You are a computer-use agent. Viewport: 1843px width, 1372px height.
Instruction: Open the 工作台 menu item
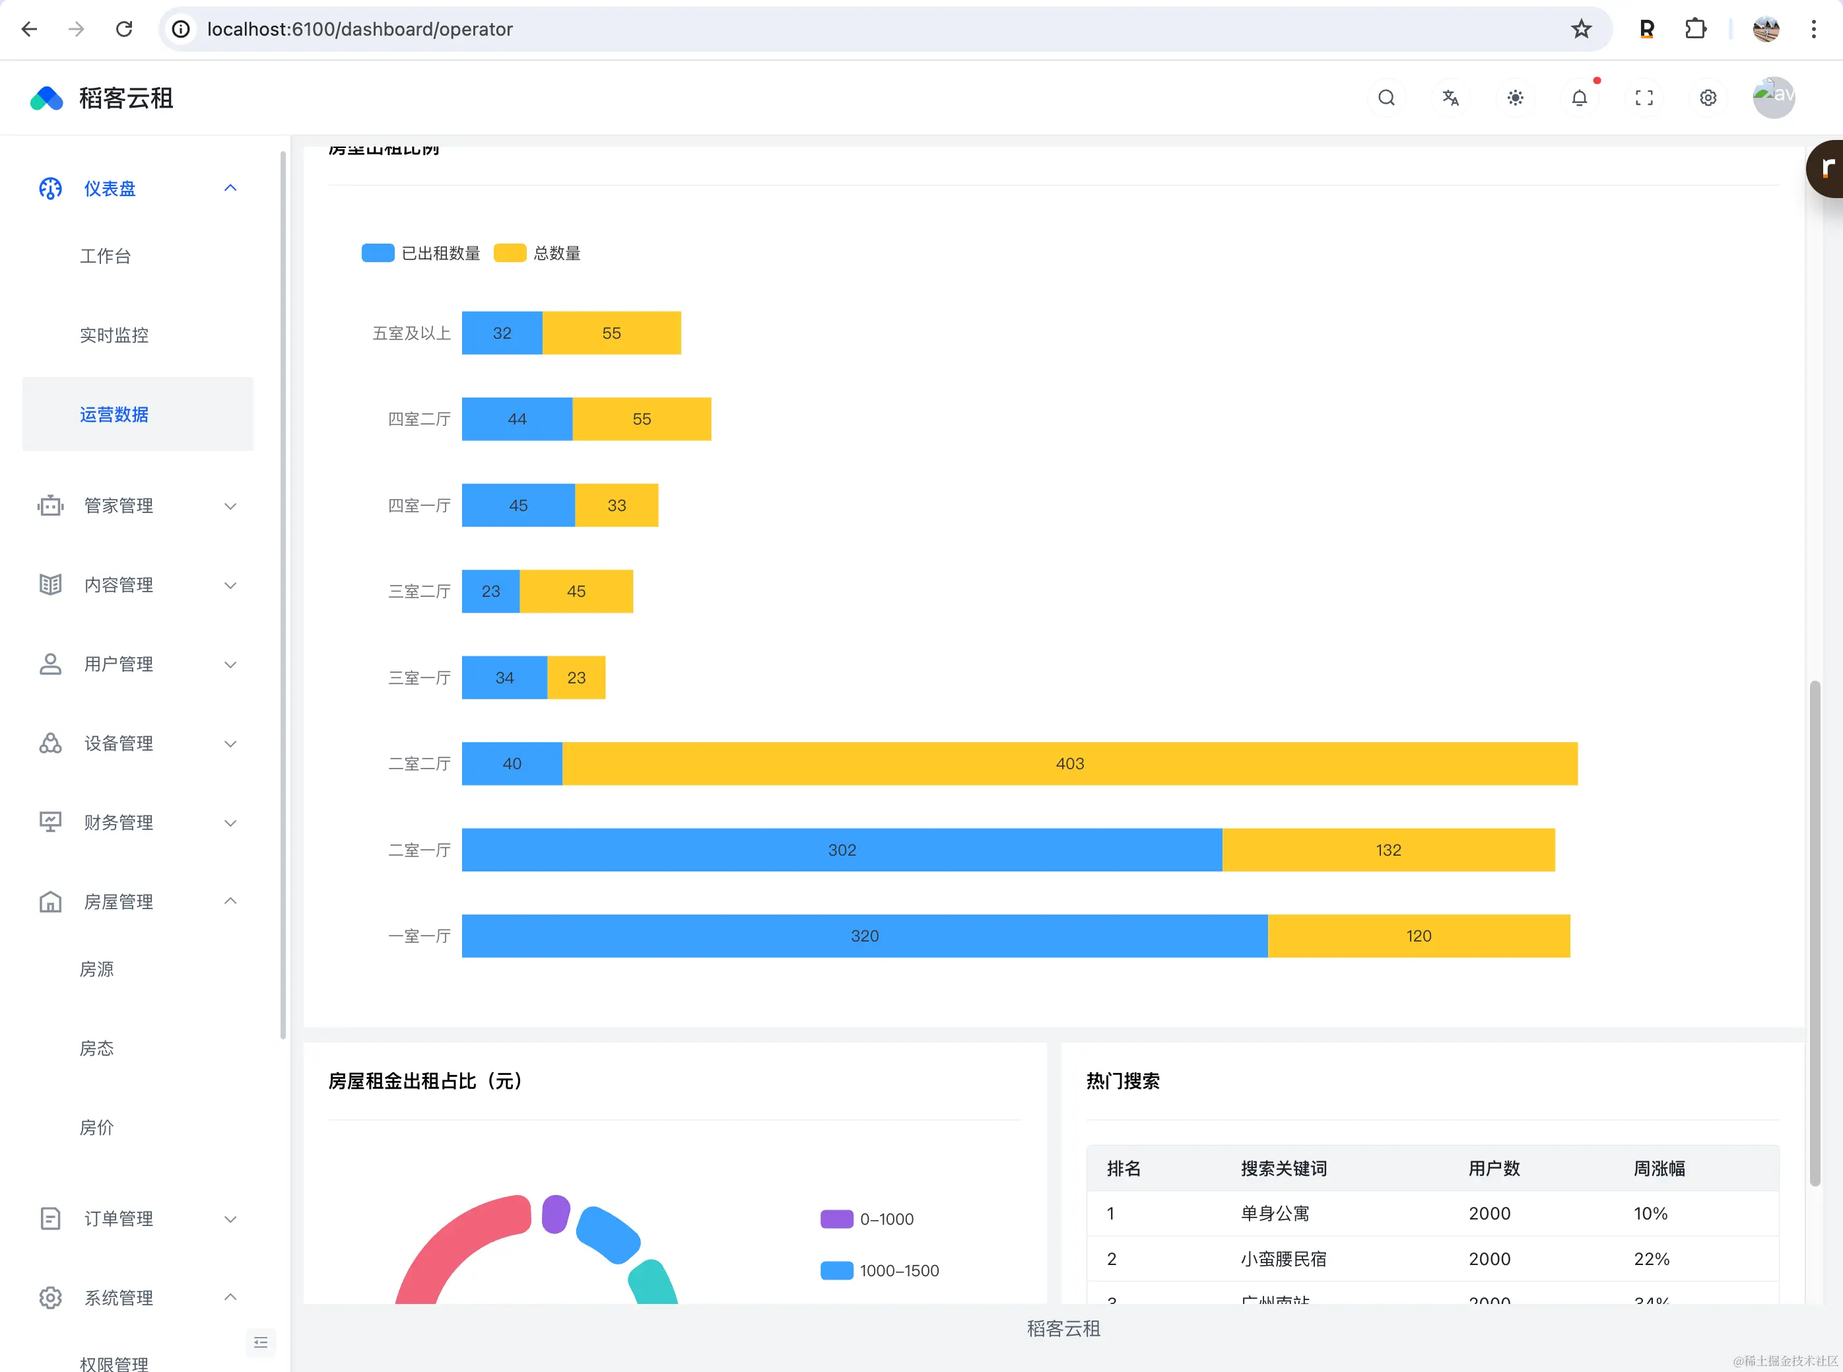click(106, 256)
